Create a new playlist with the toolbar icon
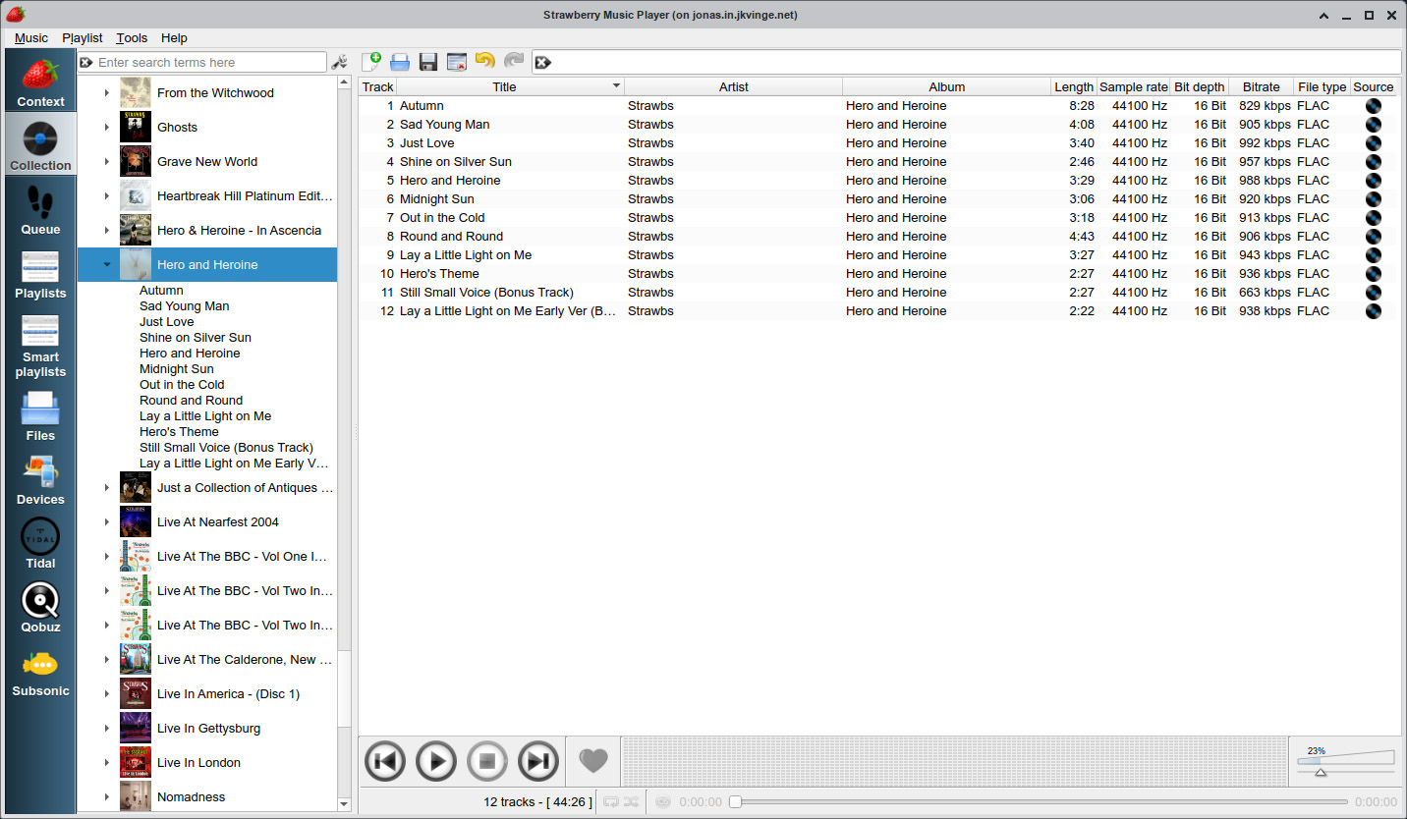The image size is (1407, 819). pos(371,61)
